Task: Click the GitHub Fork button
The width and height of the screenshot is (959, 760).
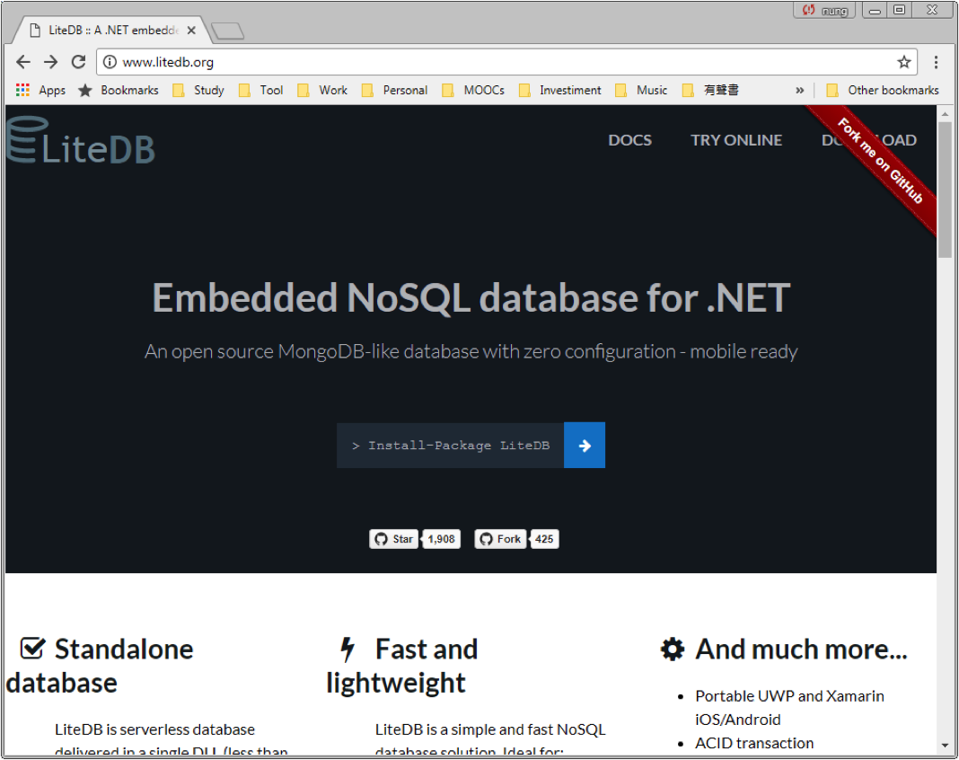Action: (500, 539)
